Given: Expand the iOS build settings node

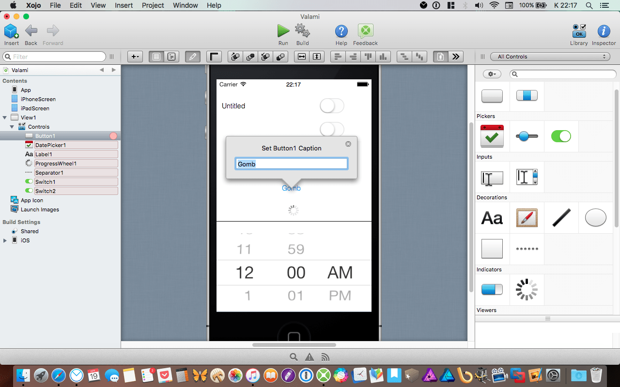Looking at the screenshot, I should pos(5,240).
